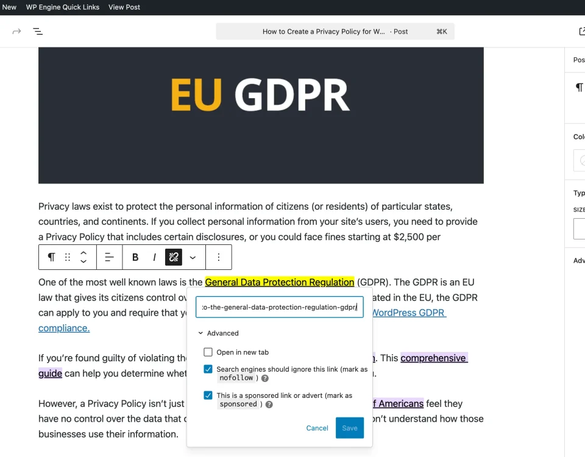The width and height of the screenshot is (585, 457).
Task: Click View Post in admin bar
Action: (x=124, y=7)
